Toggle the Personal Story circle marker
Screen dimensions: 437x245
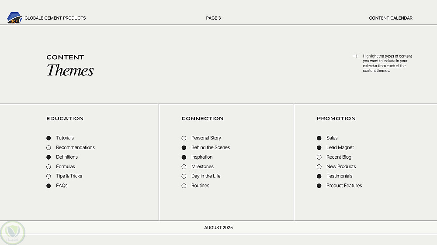point(184,138)
